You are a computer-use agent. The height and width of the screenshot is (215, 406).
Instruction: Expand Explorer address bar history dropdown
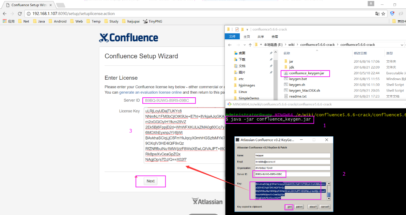[x=402, y=45]
